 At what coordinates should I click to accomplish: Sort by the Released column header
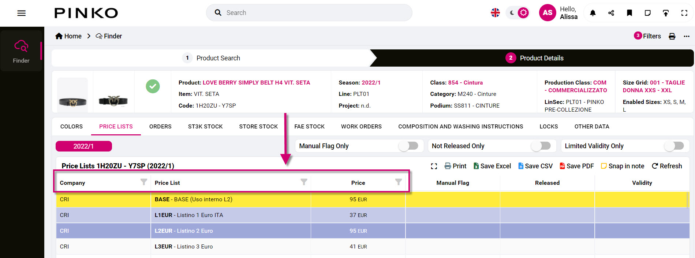click(x=547, y=183)
